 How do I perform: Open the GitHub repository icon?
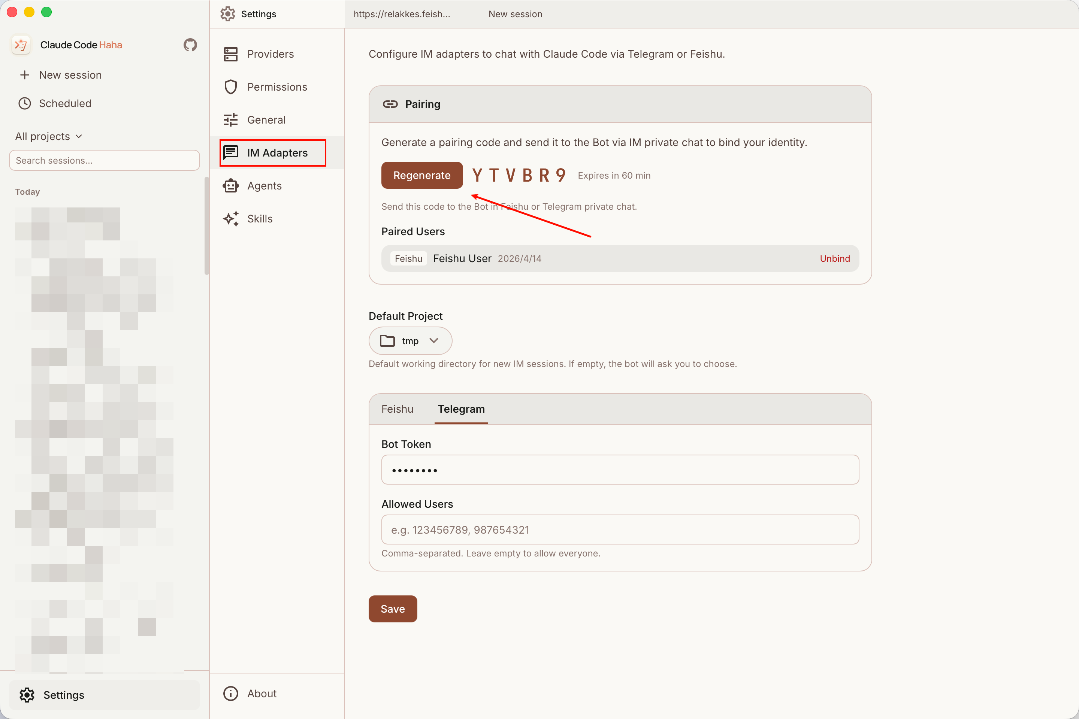pyautogui.click(x=190, y=45)
